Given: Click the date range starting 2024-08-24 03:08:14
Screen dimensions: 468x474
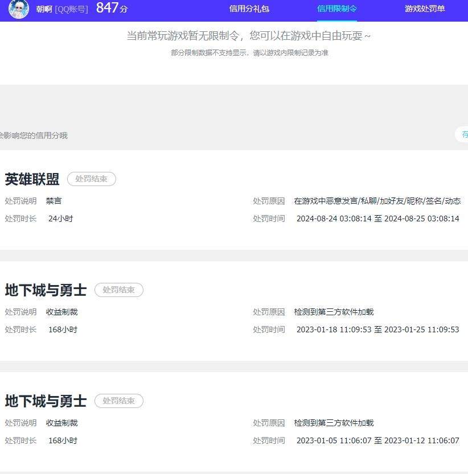Looking at the screenshot, I should (x=378, y=219).
